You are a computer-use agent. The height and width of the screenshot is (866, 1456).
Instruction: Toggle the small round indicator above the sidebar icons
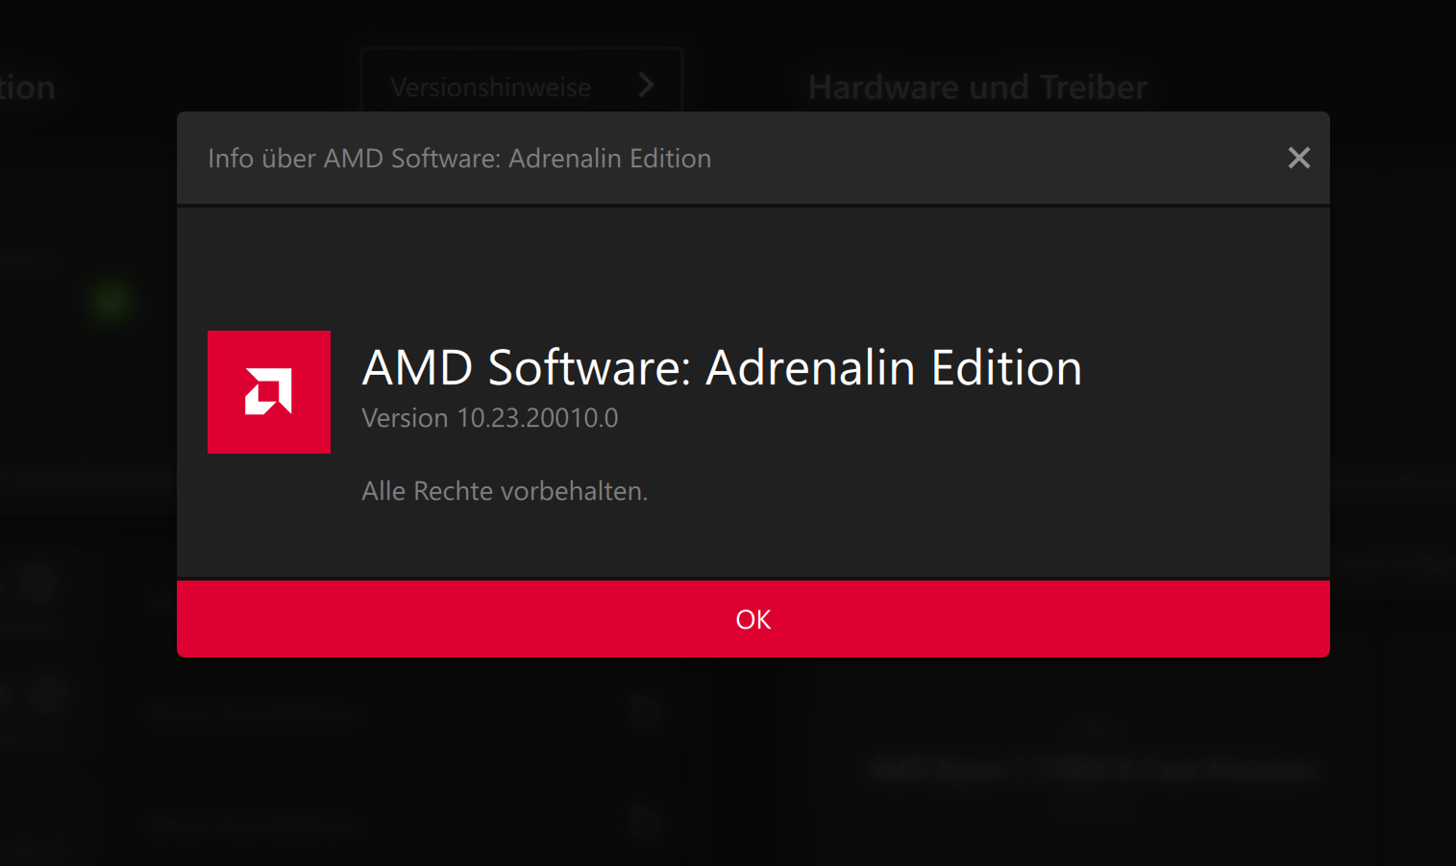pos(111,302)
